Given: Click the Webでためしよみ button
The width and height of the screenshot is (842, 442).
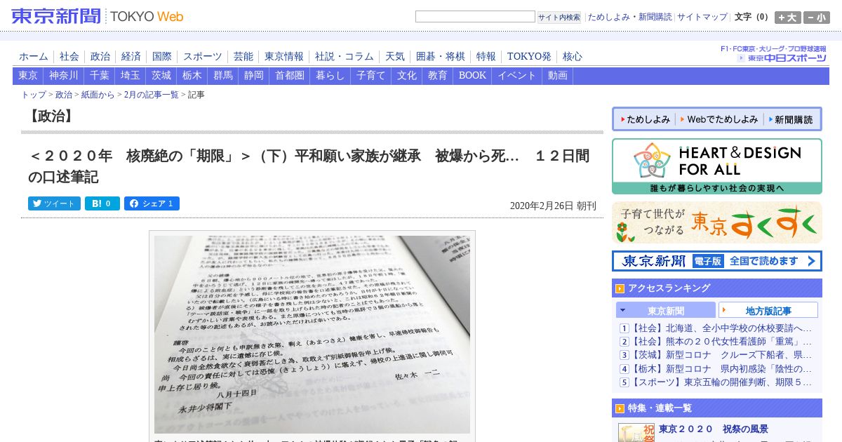Looking at the screenshot, I should point(719,119).
